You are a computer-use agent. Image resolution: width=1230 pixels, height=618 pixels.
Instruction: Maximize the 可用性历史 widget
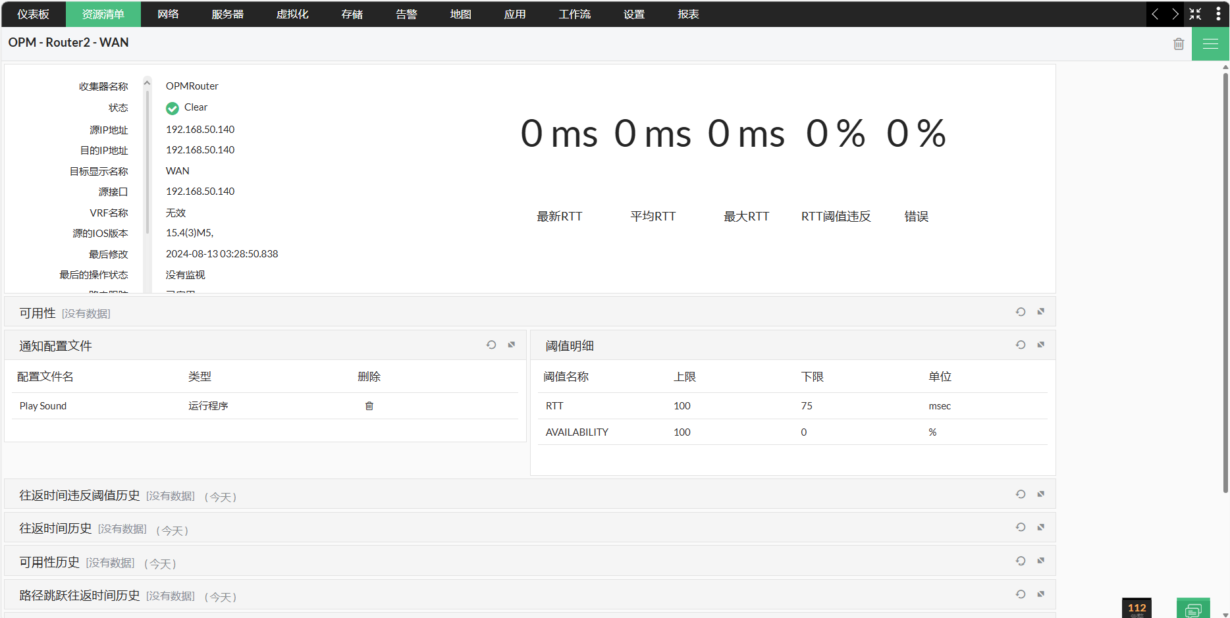pos(1041,560)
